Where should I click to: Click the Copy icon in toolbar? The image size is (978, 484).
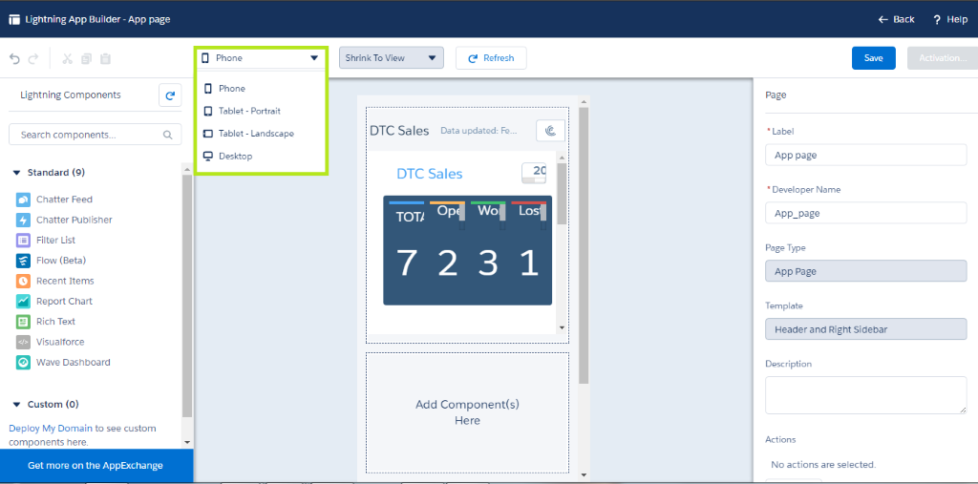click(87, 58)
